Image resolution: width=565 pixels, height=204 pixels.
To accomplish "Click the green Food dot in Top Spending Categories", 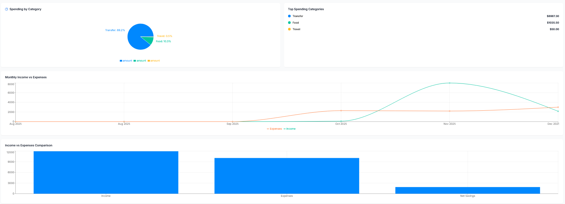I will [289, 23].
